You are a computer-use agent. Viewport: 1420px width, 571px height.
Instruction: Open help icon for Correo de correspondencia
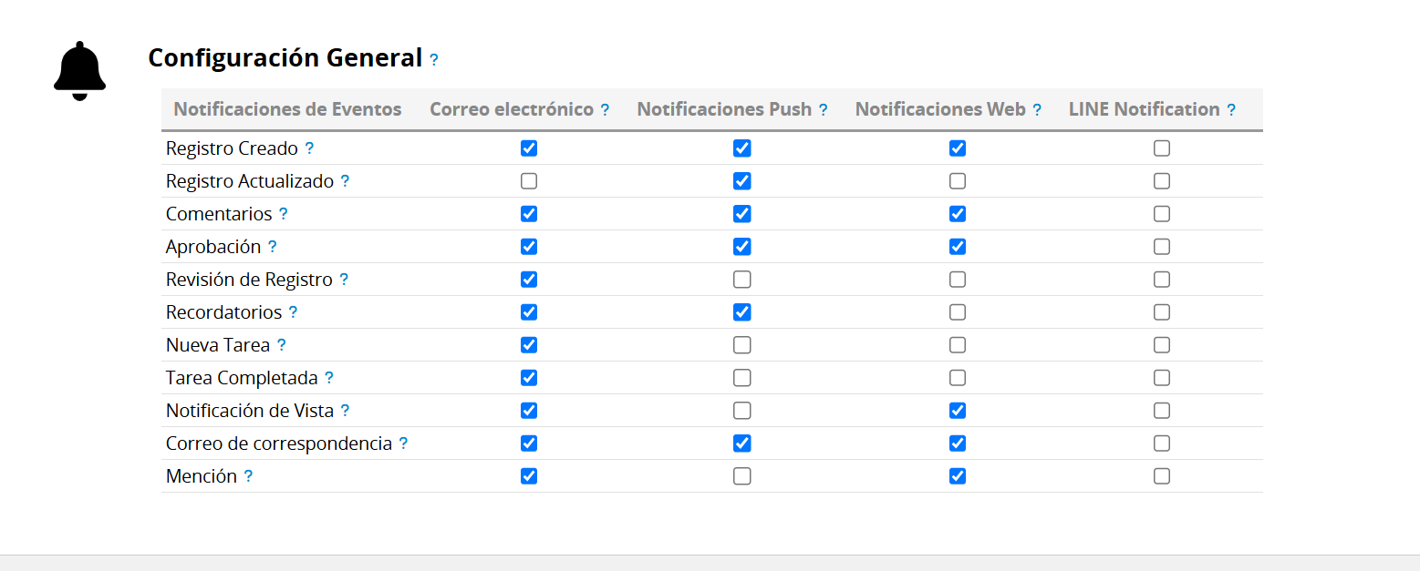click(403, 444)
